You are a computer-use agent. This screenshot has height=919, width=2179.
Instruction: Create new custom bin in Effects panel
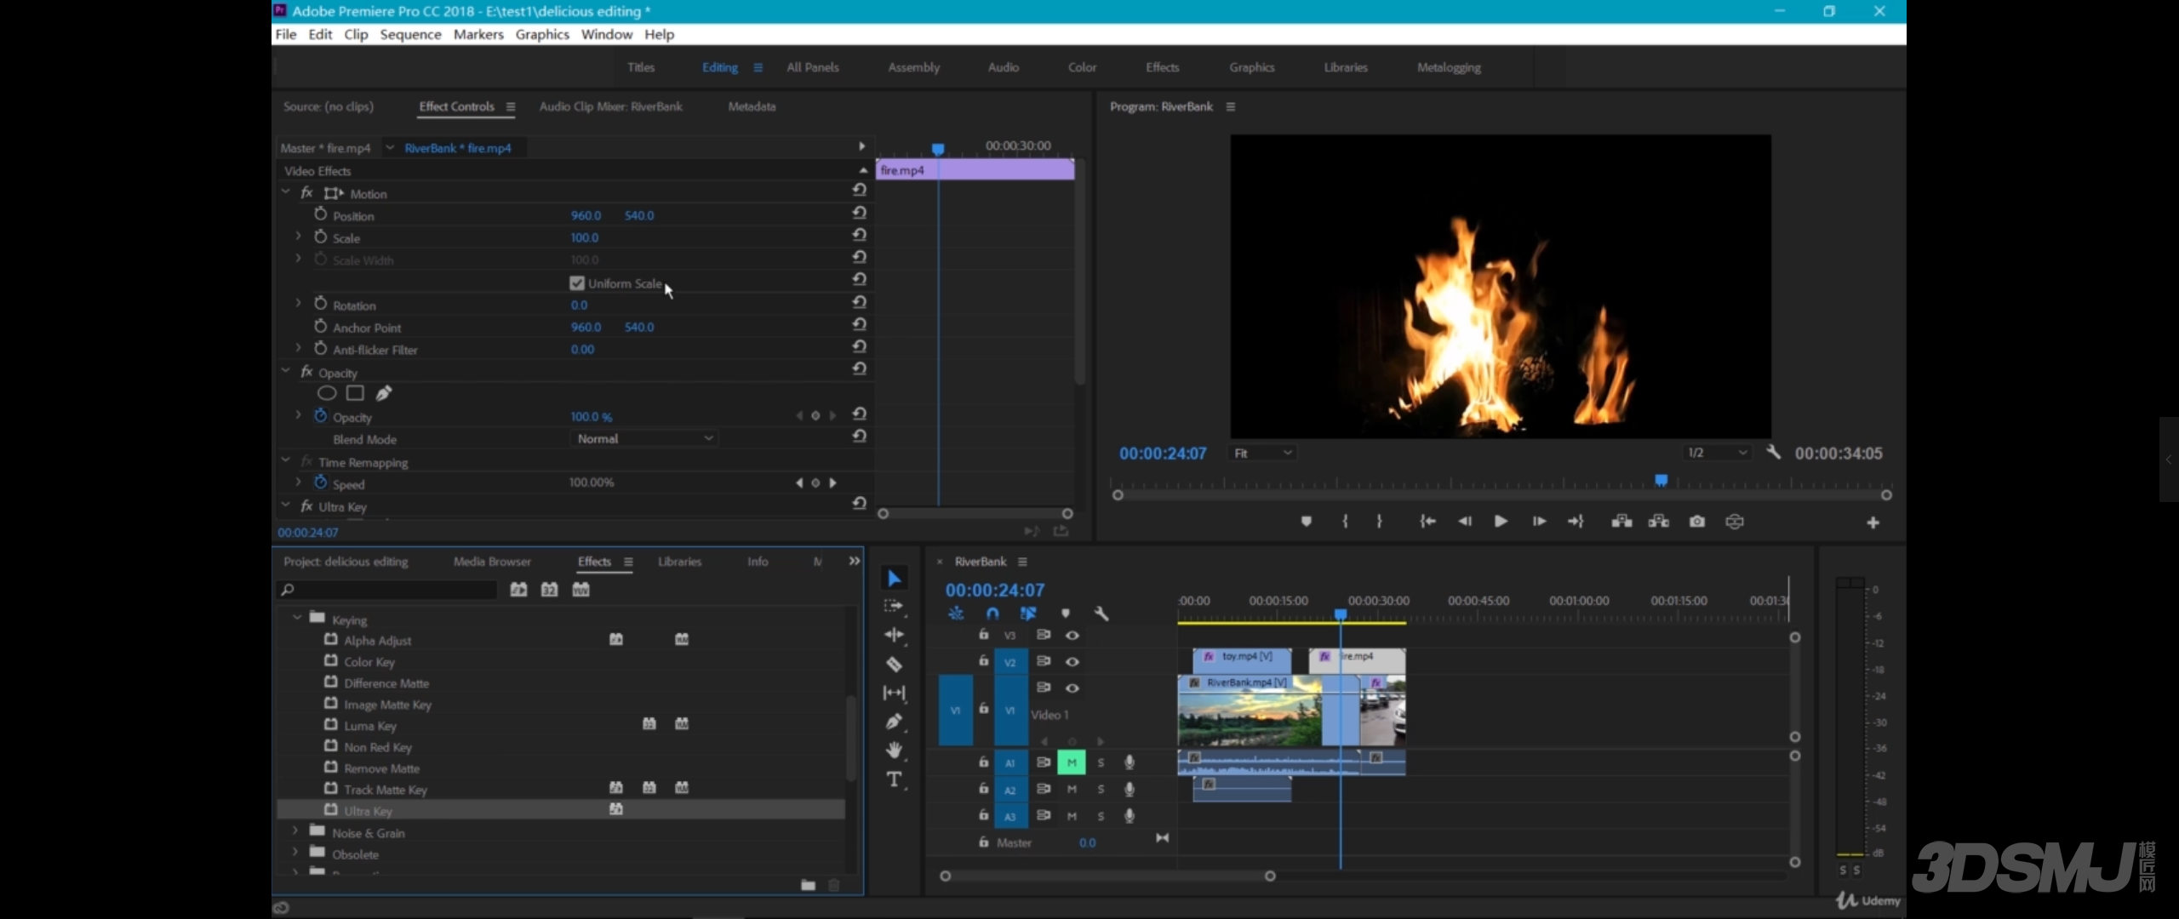point(808,885)
